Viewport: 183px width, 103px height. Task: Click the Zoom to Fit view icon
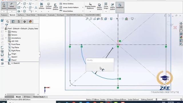coord(87,19)
